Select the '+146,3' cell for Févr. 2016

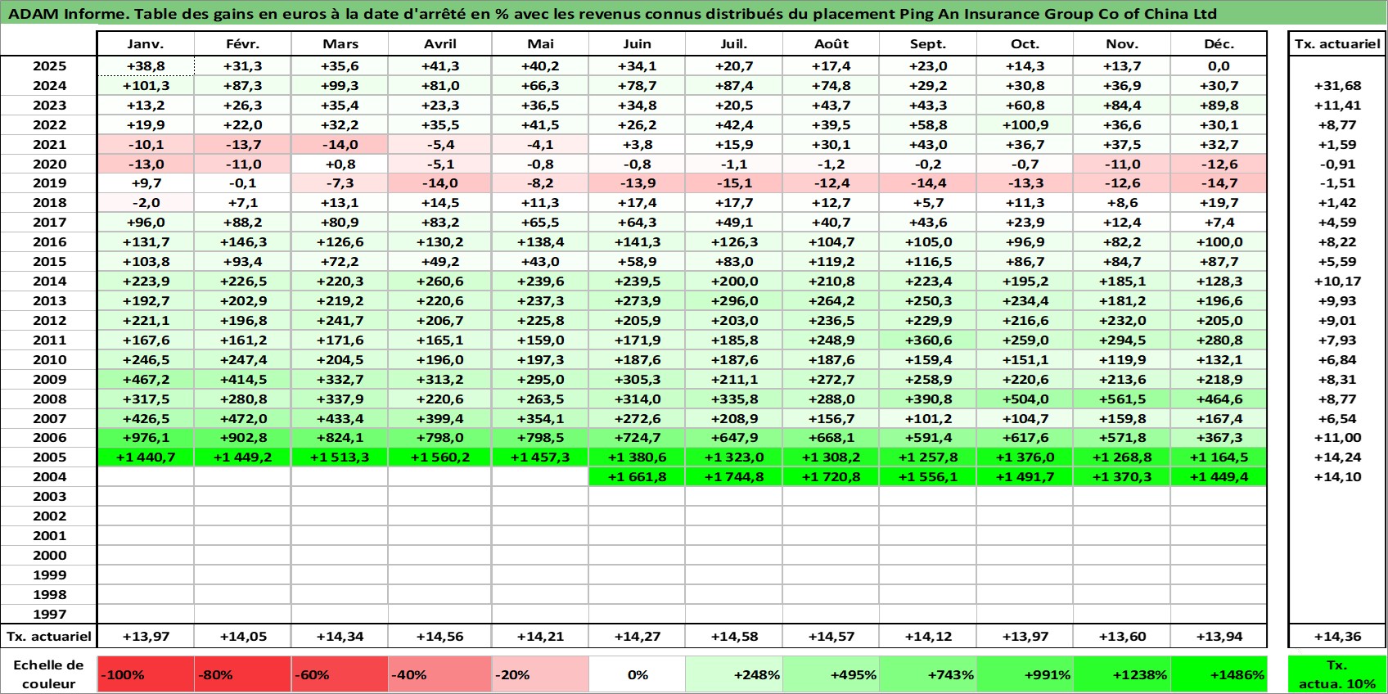pyautogui.click(x=243, y=242)
